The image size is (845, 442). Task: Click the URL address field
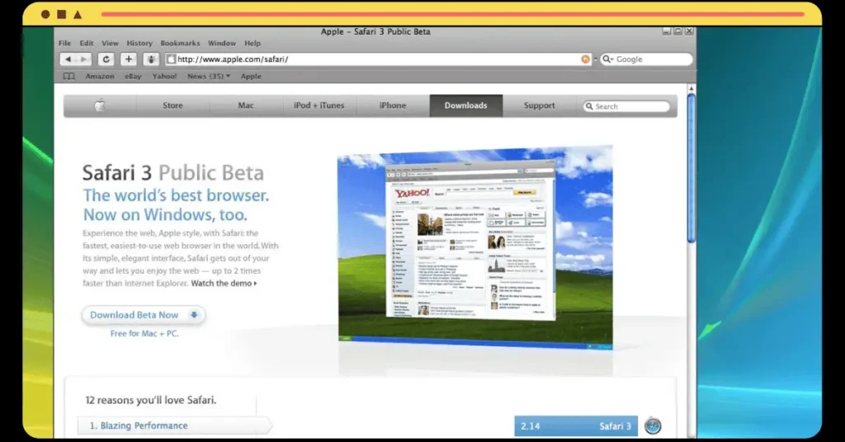pos(377,59)
